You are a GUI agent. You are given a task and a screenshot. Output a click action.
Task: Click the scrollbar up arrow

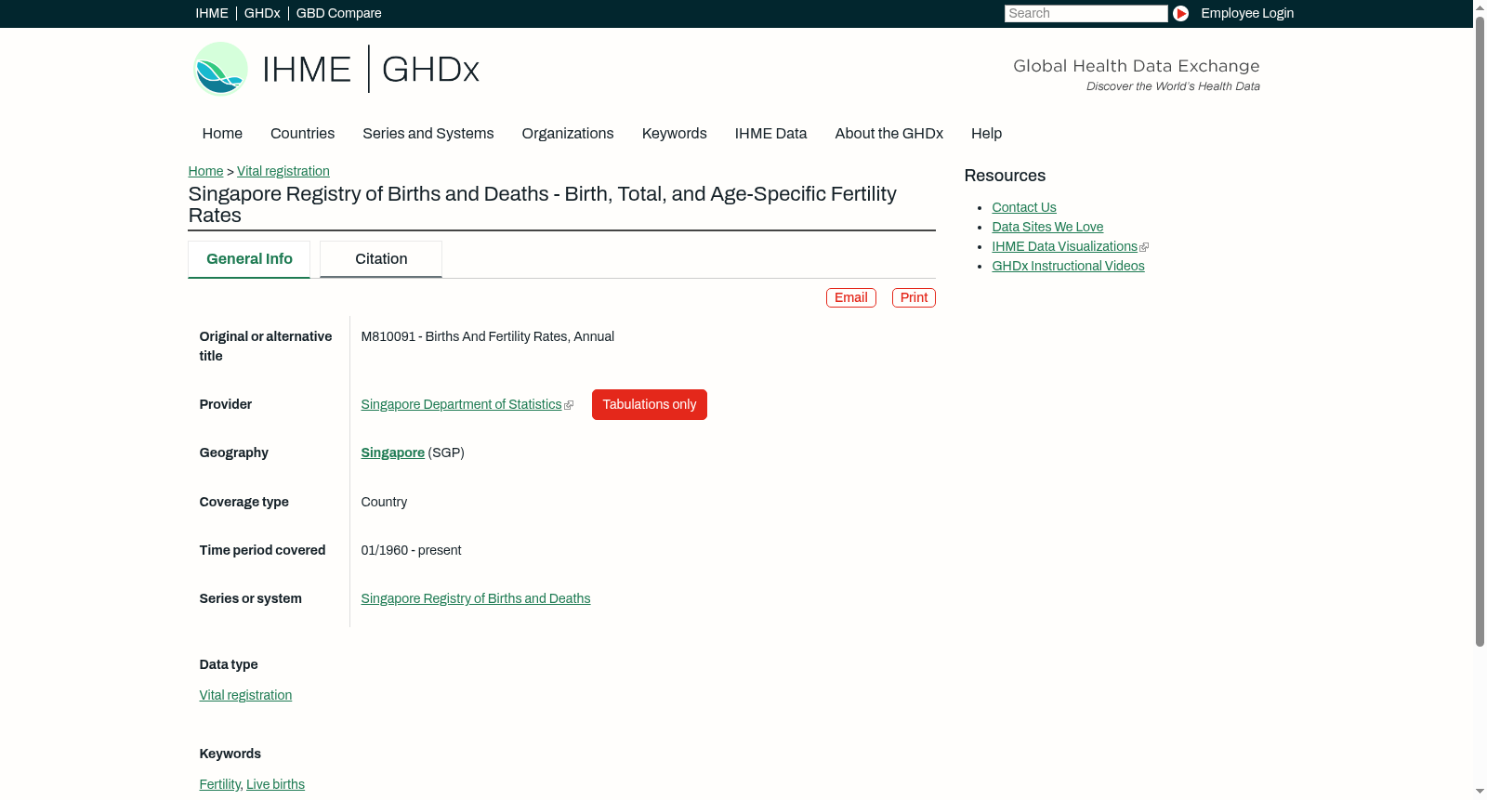(x=1480, y=7)
